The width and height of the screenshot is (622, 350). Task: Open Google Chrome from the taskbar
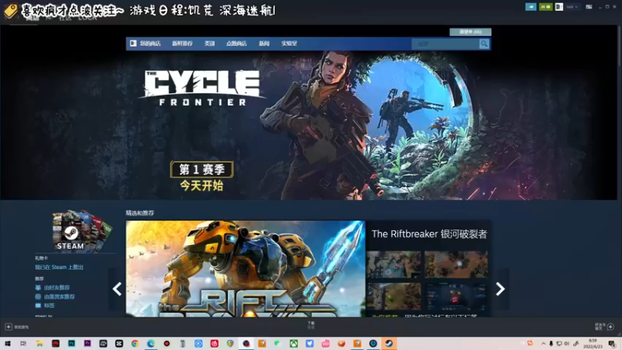(x=135, y=344)
